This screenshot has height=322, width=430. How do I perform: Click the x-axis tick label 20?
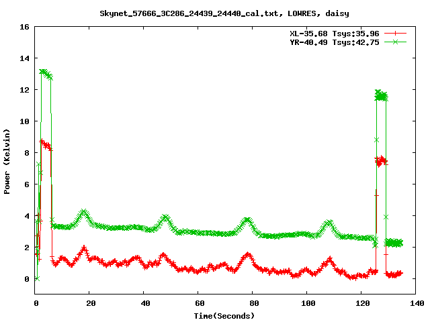pos(91,303)
